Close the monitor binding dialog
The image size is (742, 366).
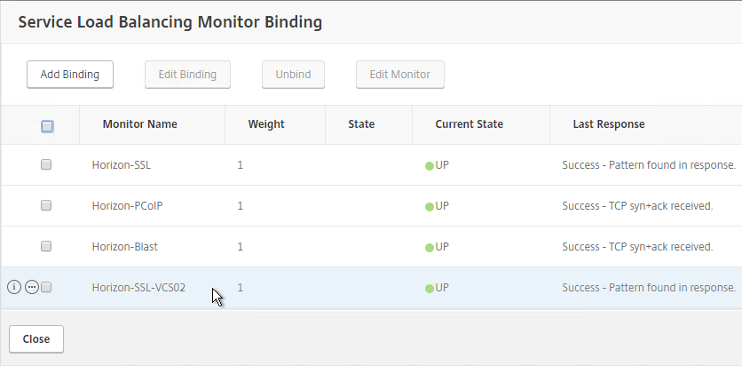tap(36, 339)
